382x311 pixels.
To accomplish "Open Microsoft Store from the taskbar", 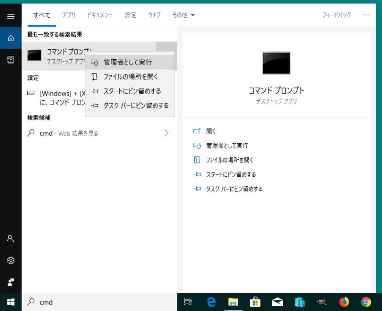I will [x=255, y=302].
